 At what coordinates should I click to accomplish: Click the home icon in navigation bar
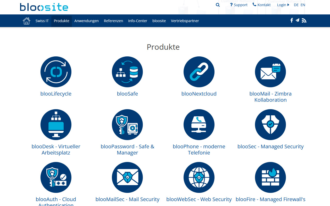click(x=27, y=21)
